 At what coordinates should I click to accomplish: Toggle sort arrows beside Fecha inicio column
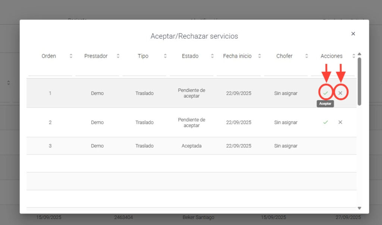pos(259,56)
